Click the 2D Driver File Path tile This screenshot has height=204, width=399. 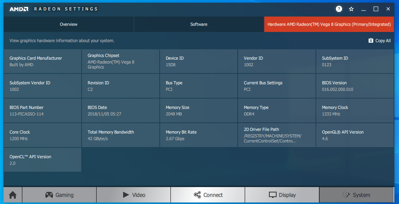(x=277, y=135)
